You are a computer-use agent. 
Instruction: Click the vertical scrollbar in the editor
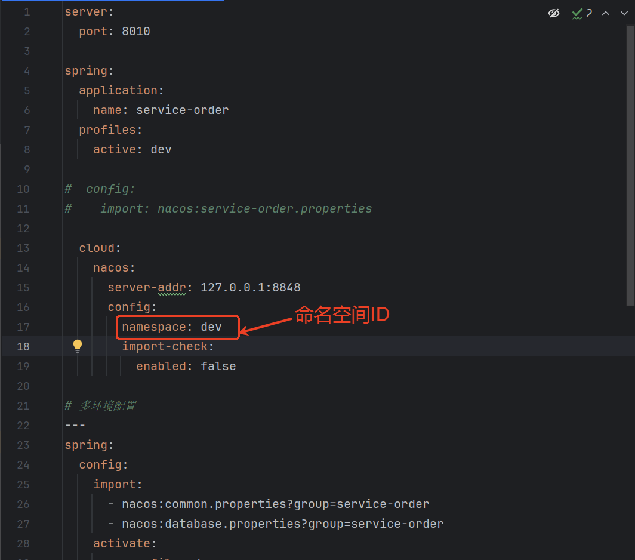[630, 165]
